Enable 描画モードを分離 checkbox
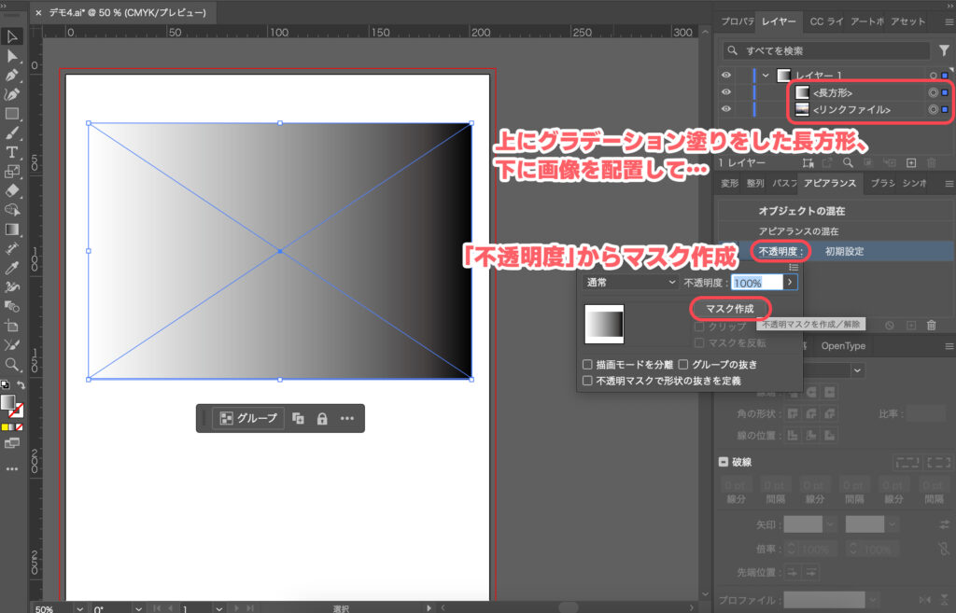956x613 pixels. pos(587,364)
